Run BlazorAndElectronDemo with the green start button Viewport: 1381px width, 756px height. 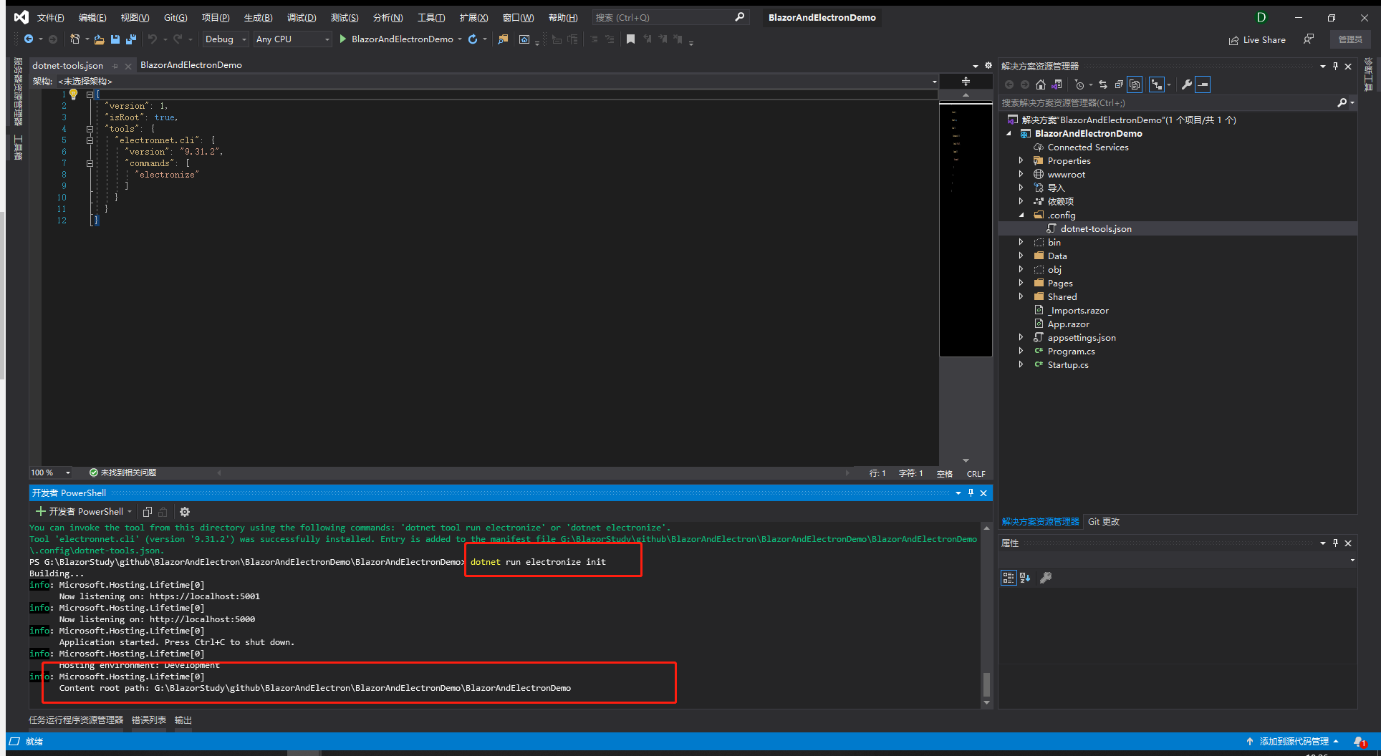tap(342, 39)
